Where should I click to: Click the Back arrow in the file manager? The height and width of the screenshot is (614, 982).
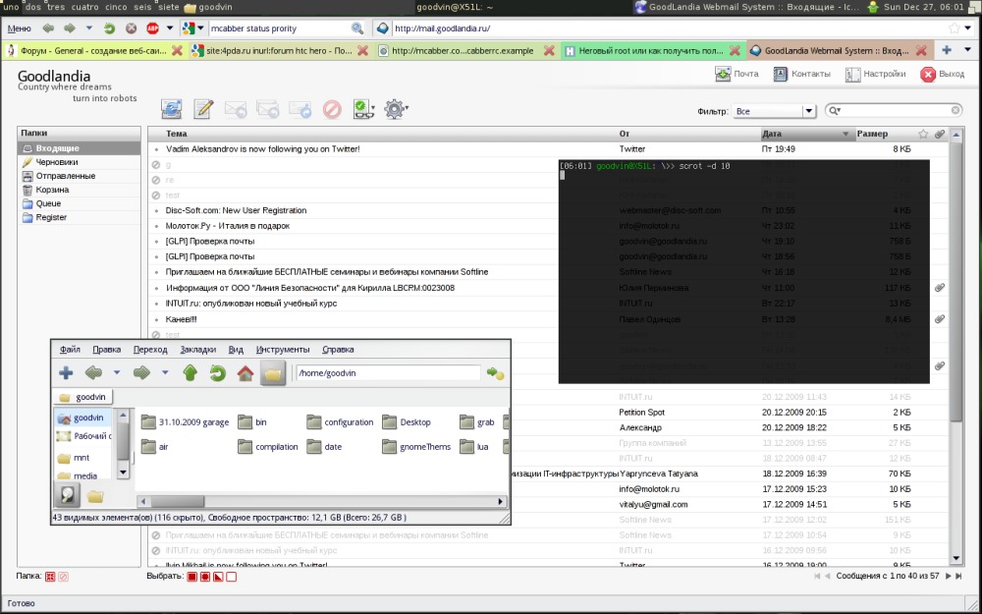click(93, 373)
